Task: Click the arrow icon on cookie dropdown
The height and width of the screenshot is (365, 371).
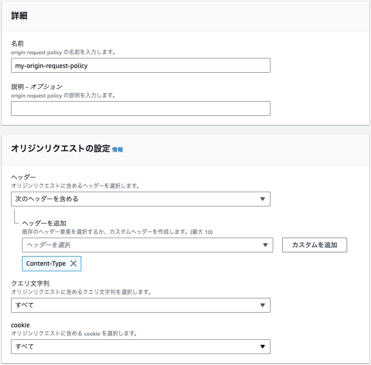Action: tap(262, 347)
